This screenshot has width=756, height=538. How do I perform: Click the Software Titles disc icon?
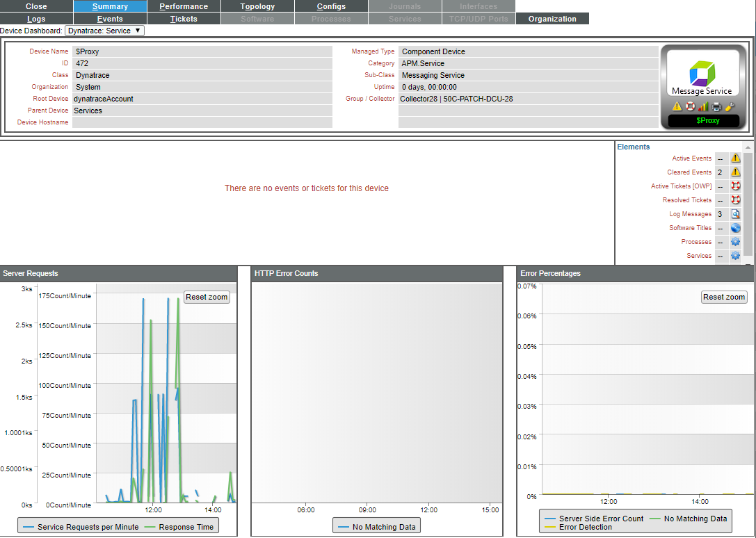[735, 227]
